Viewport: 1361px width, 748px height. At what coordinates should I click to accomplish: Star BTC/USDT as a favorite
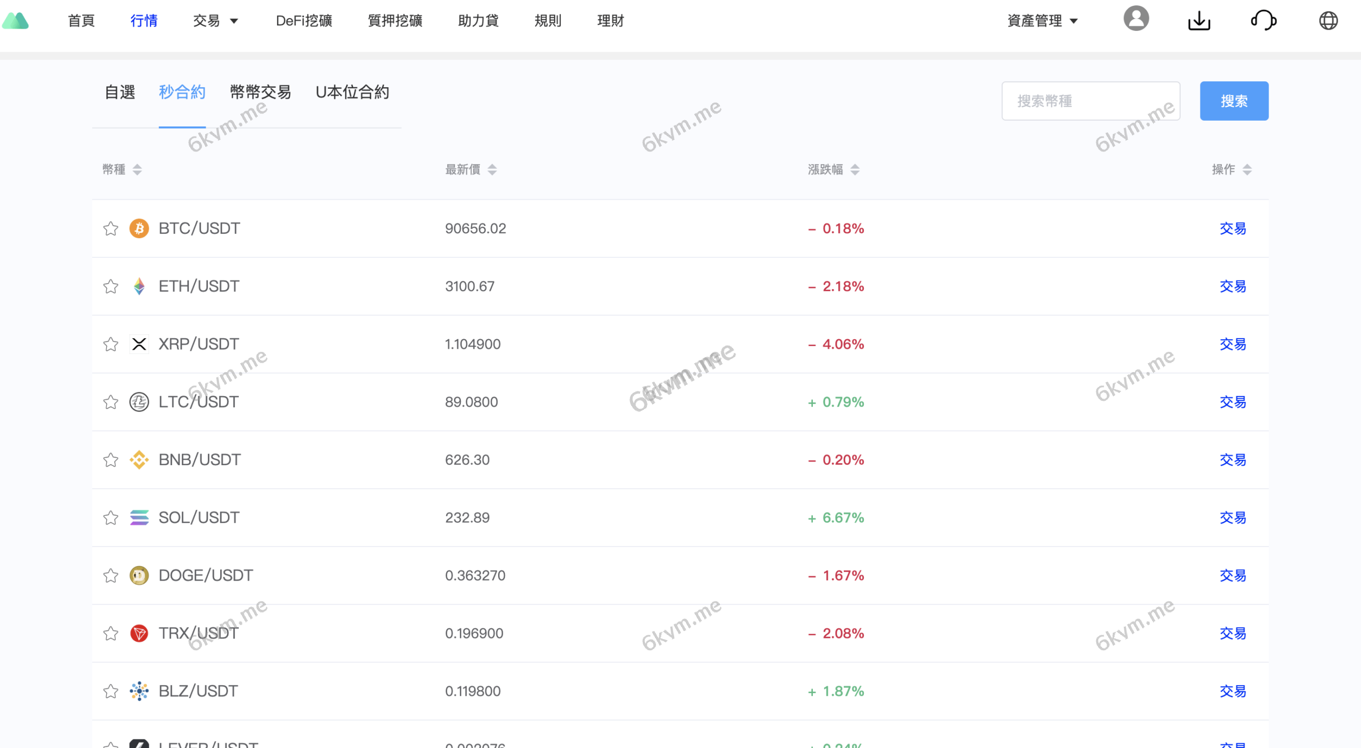111,229
